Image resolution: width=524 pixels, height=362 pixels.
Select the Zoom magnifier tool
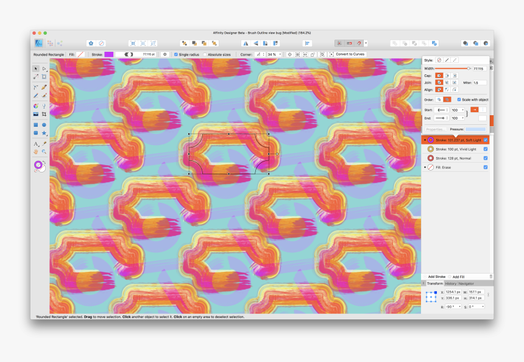pos(44,152)
